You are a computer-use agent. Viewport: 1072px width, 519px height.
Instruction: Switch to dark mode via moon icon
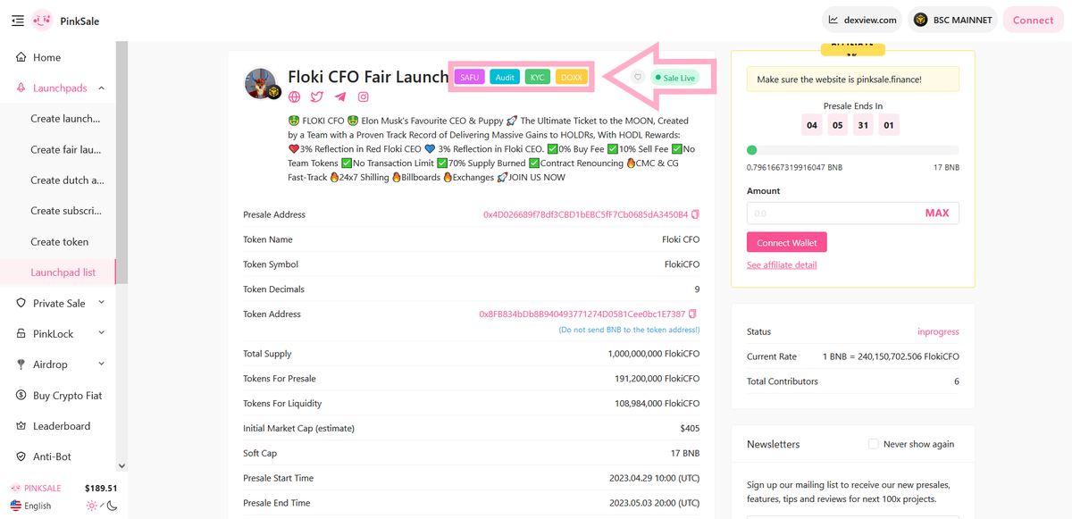(113, 506)
